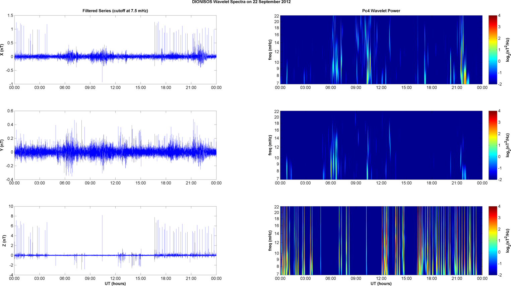
Task: Click the X (nT) axis label
Action: pos(2,50)
